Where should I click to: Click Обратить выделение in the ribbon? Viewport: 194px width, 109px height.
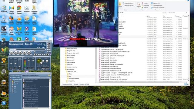click(158, 8)
